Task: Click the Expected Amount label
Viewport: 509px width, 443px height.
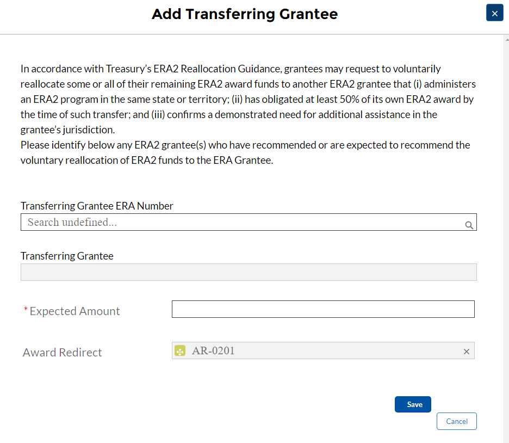Action: click(x=75, y=311)
